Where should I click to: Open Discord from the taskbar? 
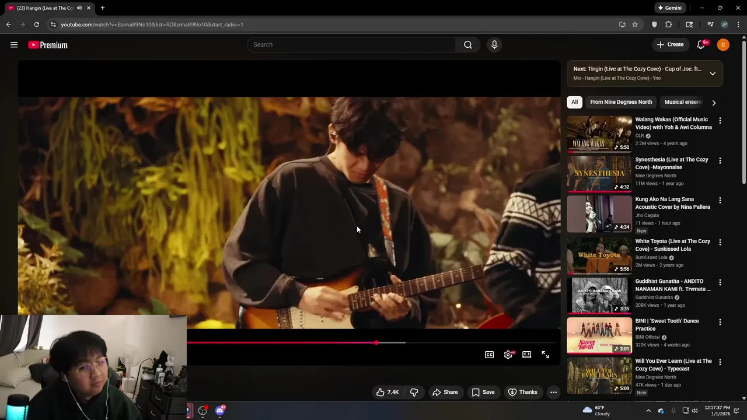click(x=220, y=411)
